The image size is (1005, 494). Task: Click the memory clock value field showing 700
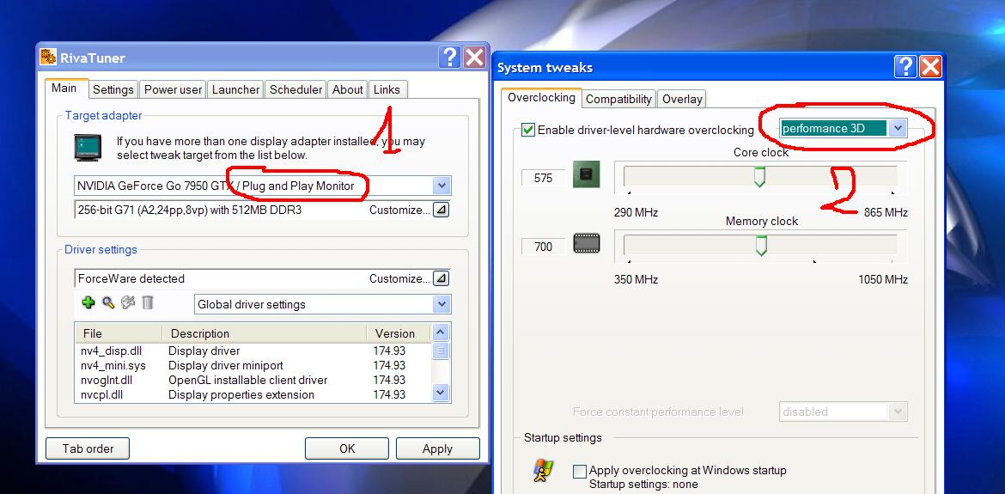click(x=543, y=246)
